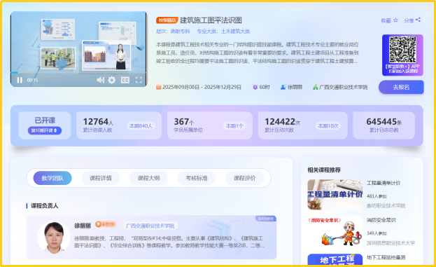Click the 建筑施工图平法识图 course title
436x267 pixels.
211,20
